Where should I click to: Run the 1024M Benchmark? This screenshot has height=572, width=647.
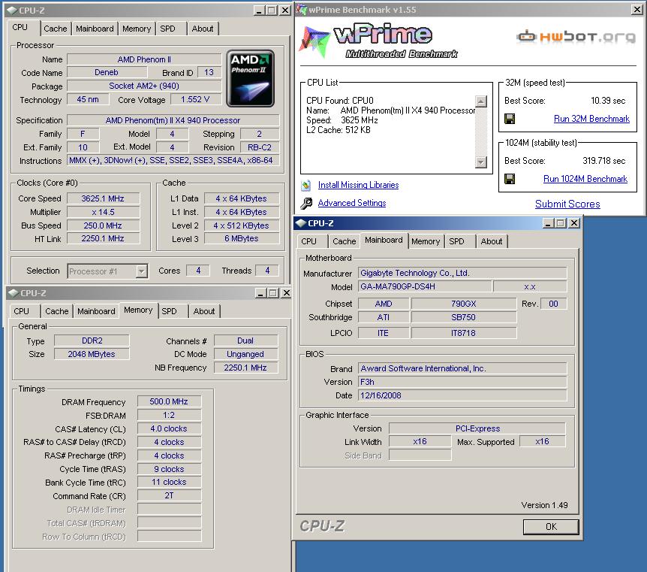point(585,179)
